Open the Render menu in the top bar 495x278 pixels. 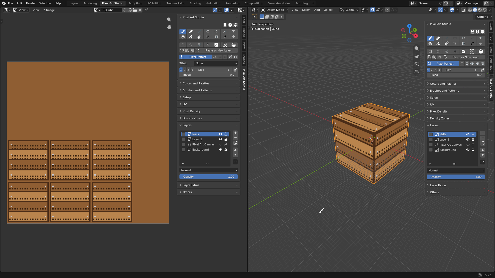point(31,3)
